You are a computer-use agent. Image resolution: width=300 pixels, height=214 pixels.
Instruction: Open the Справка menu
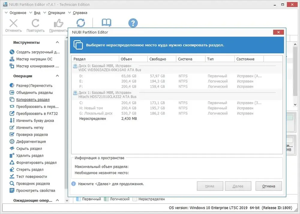(x=80, y=13)
